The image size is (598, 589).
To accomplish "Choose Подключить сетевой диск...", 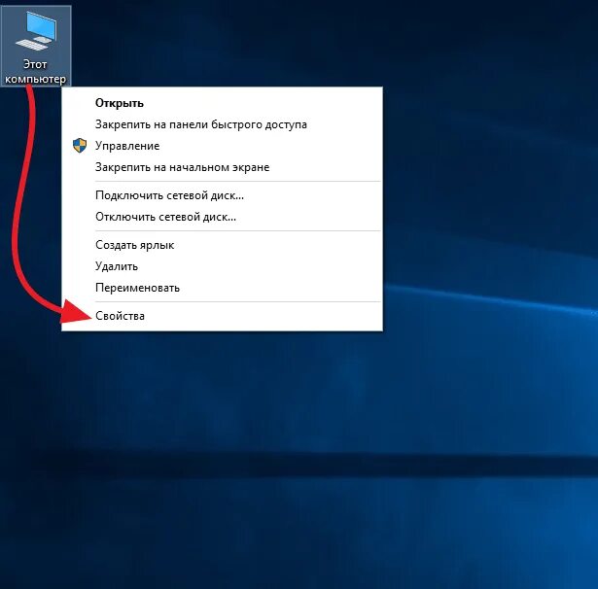I will pyautogui.click(x=222, y=195).
